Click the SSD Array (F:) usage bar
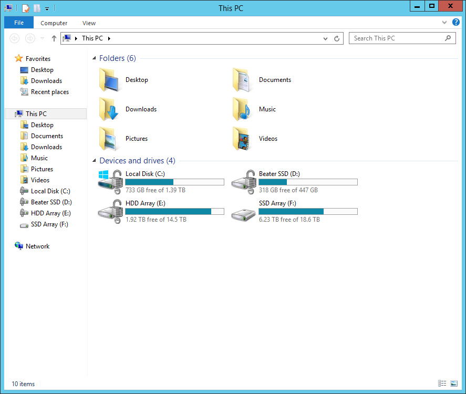Image resolution: width=466 pixels, height=394 pixels. [308, 211]
